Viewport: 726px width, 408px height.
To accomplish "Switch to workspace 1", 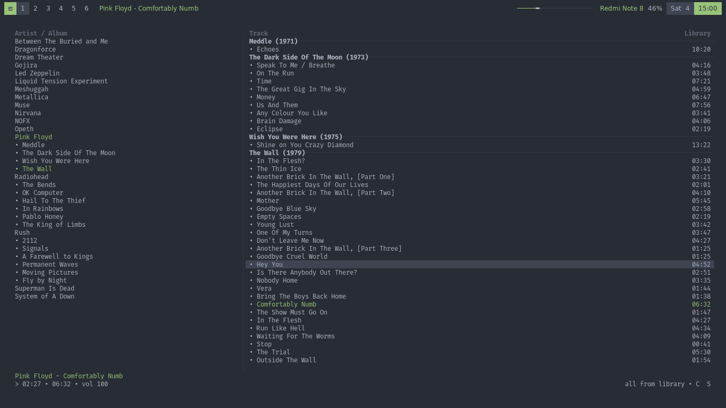I will [x=22, y=8].
